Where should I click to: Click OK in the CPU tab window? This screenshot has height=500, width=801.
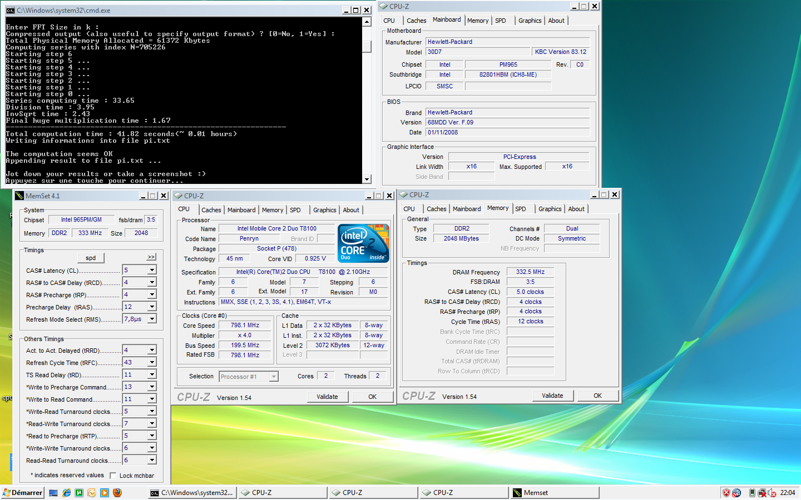pos(373,397)
